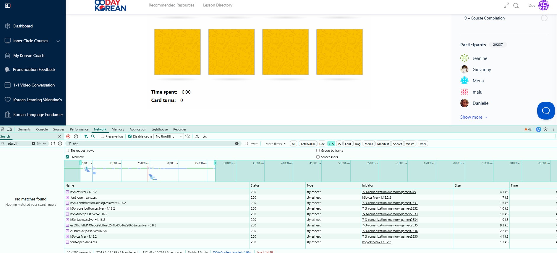The width and height of the screenshot is (557, 253).
Task: Stop recording the network log
Action: (x=68, y=136)
